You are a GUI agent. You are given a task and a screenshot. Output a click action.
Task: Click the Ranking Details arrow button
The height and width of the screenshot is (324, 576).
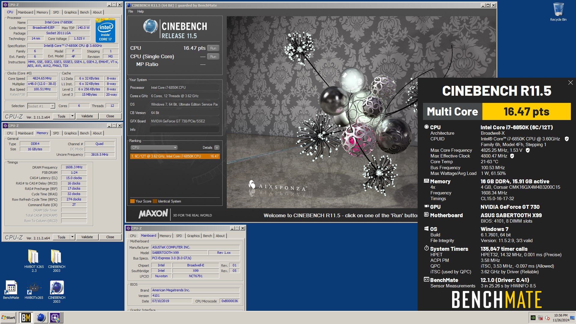tap(217, 148)
